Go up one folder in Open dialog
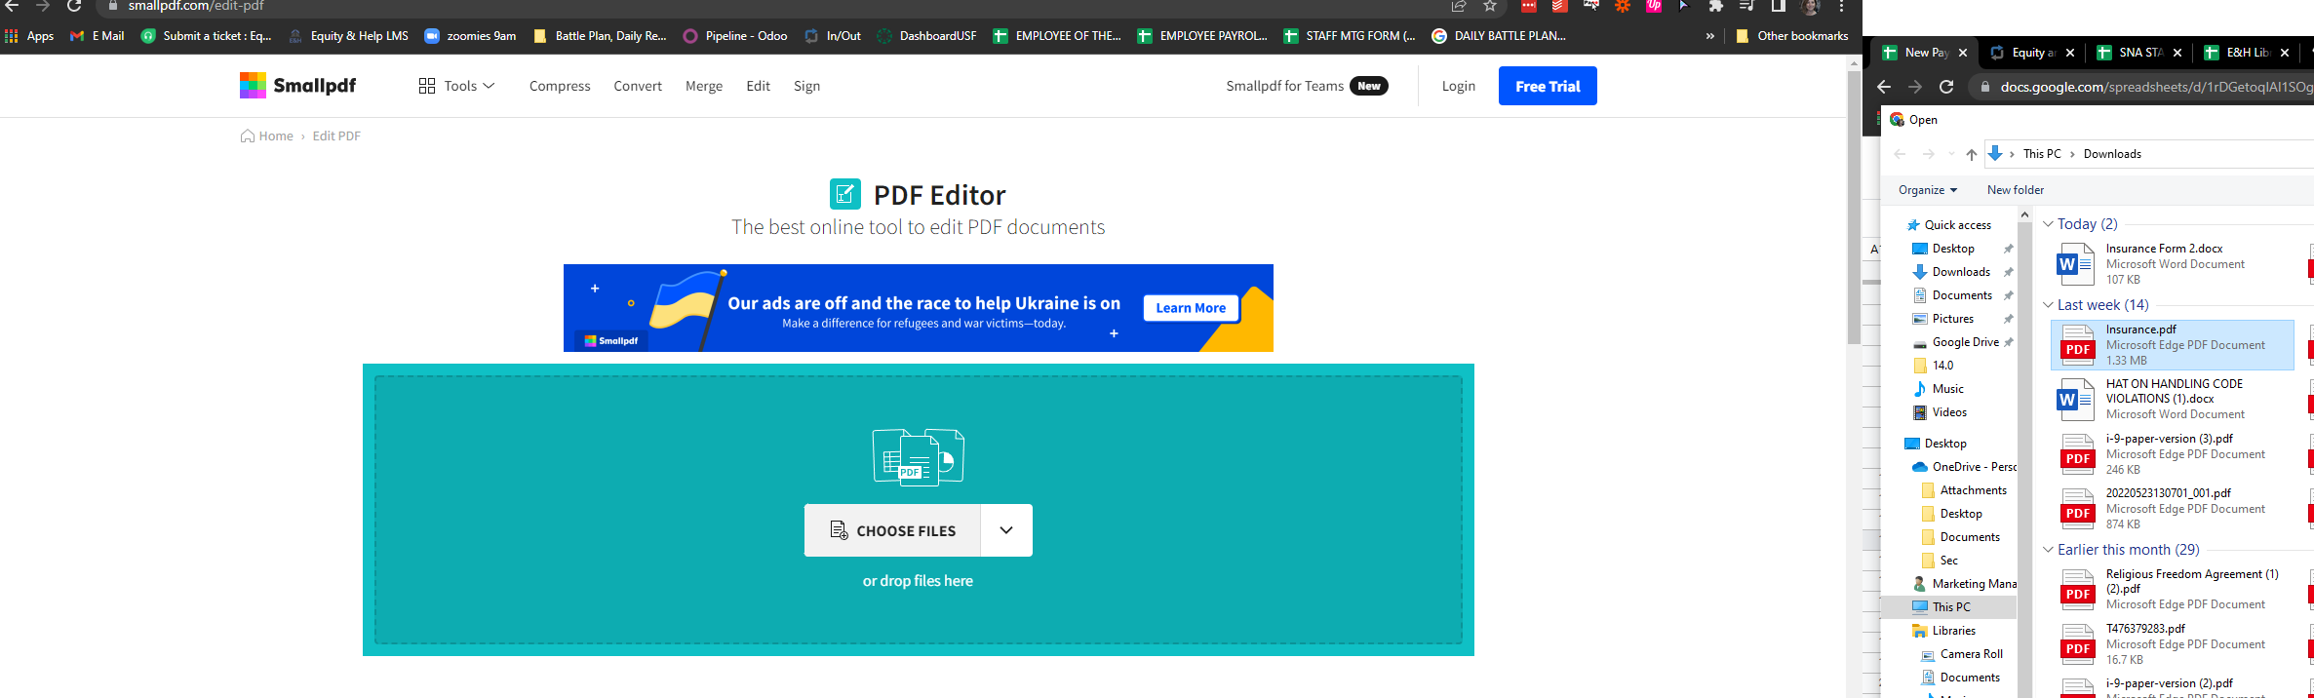The width and height of the screenshot is (2314, 698). click(x=1972, y=154)
